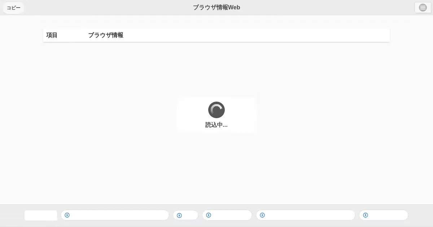Click empty space in the table header row

[x=253, y=35]
